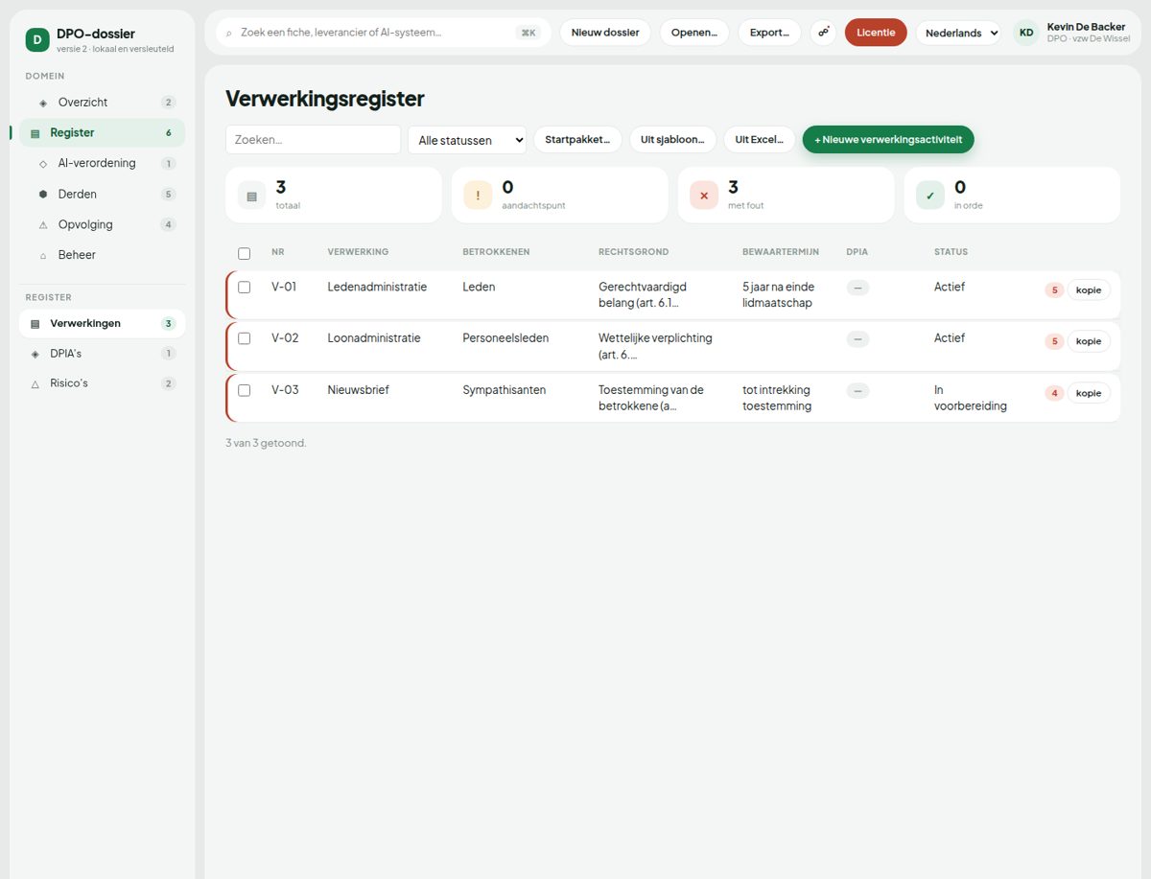
Task: Select Verwerkingen under Register
Action: pyautogui.click(x=102, y=324)
